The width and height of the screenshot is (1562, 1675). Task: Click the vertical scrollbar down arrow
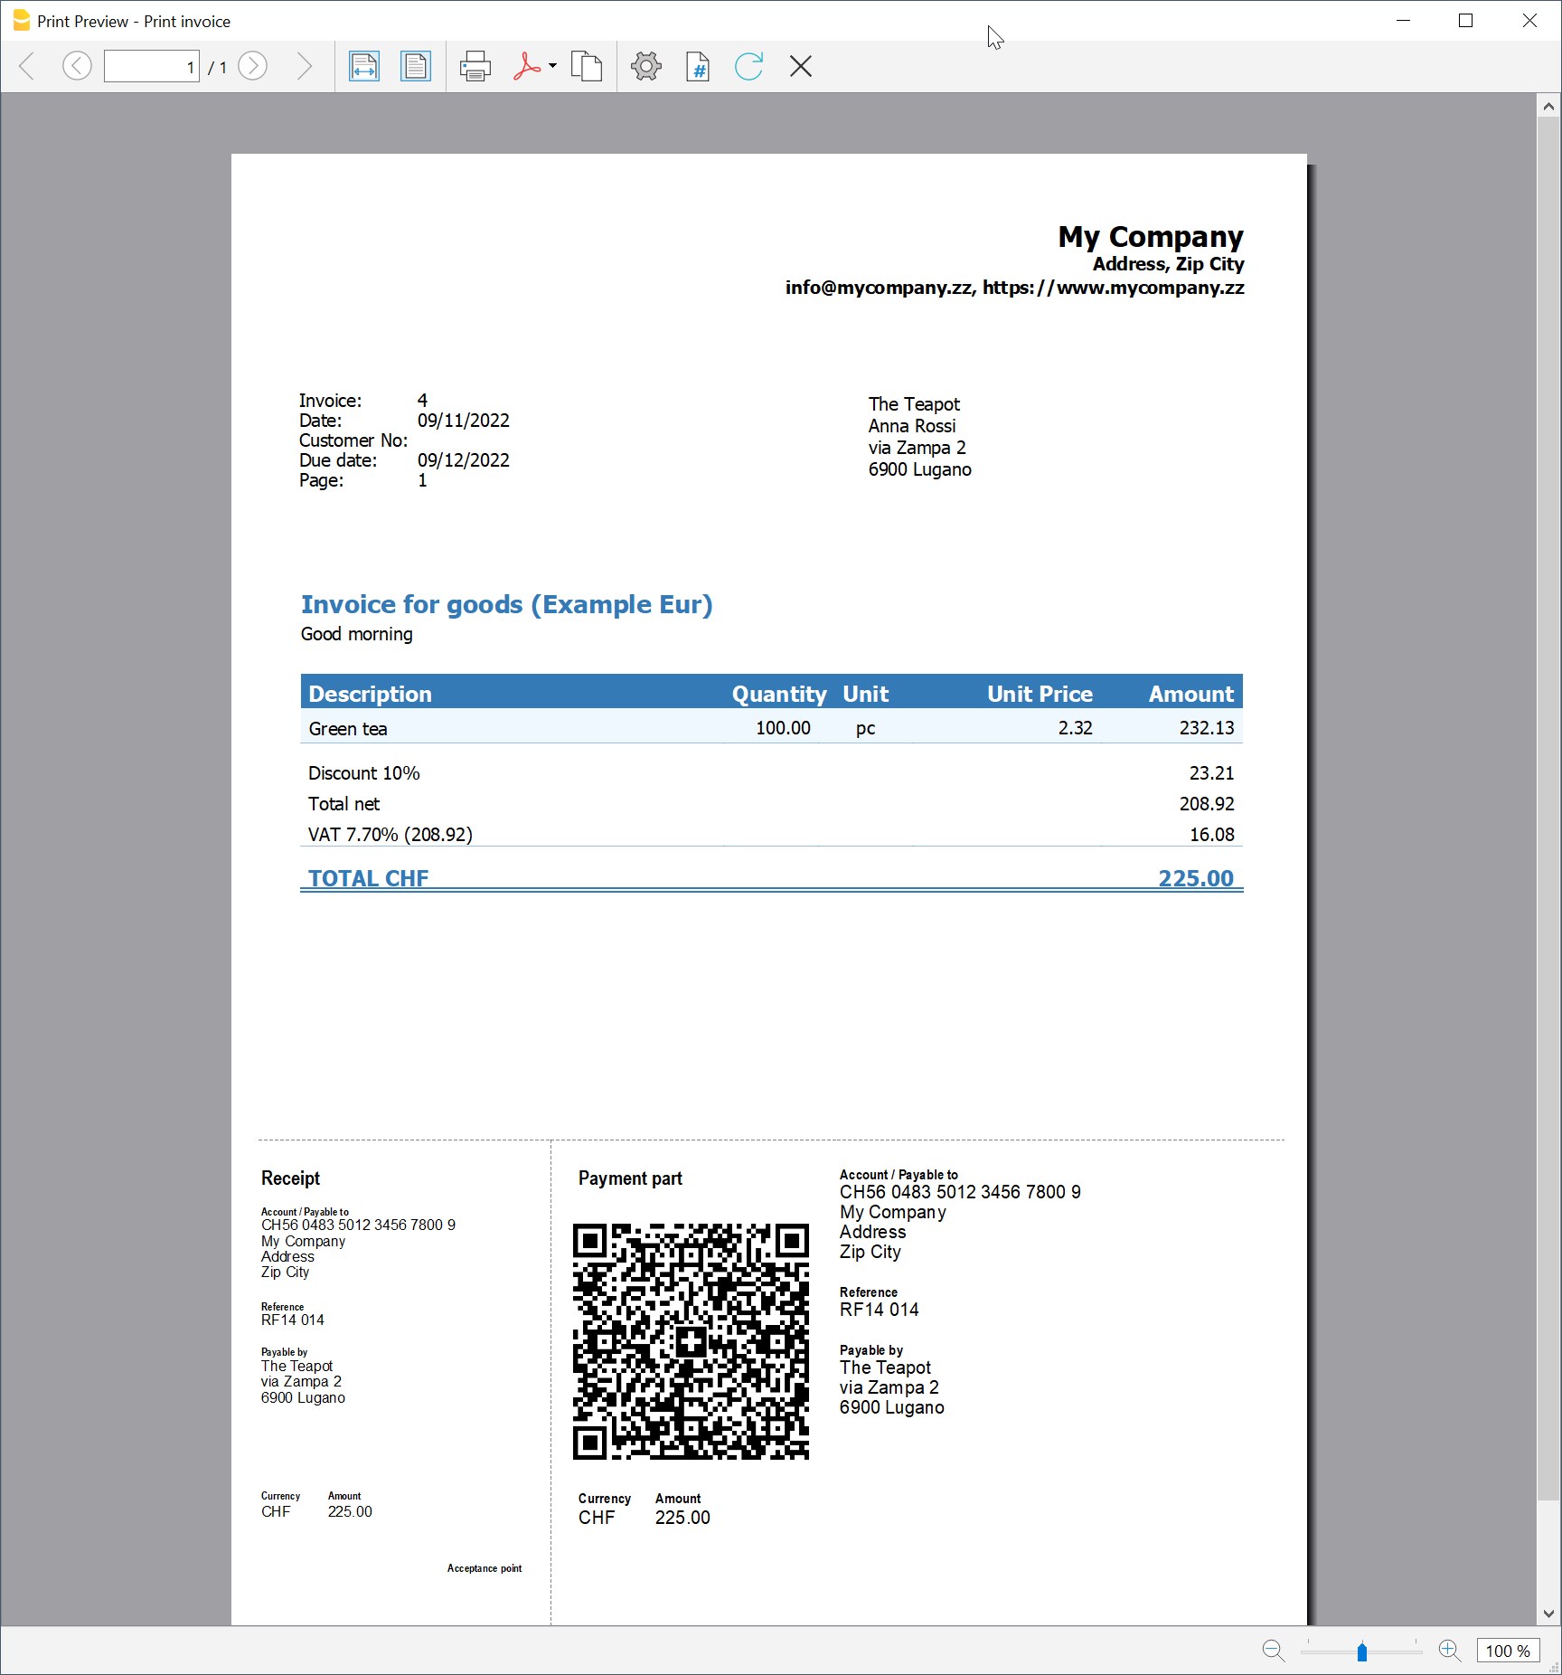point(1548,1613)
